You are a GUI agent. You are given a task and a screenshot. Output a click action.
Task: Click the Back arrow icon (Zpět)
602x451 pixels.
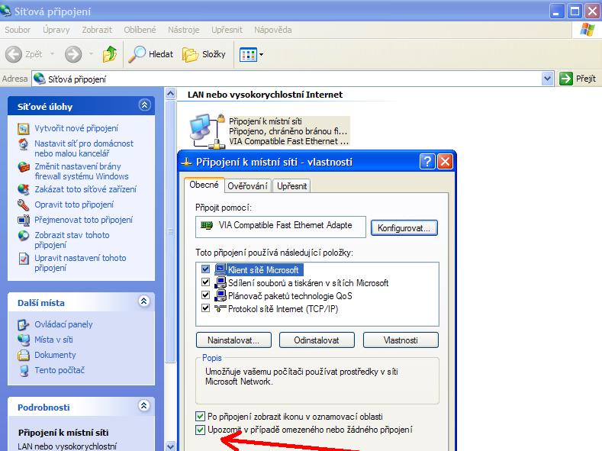pos(14,54)
